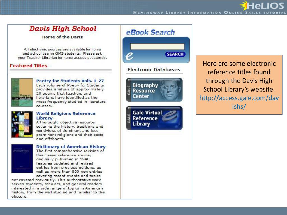This screenshot has height=215, width=287.
Task: Click the eBook Search text input field
Action: pos(157,46)
